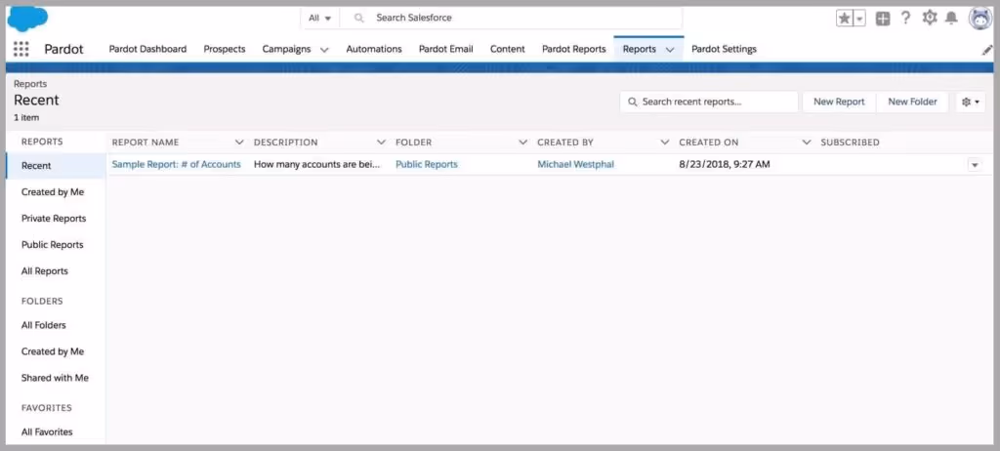The image size is (1000, 451).
Task: Open the Notifications bell icon
Action: click(951, 18)
